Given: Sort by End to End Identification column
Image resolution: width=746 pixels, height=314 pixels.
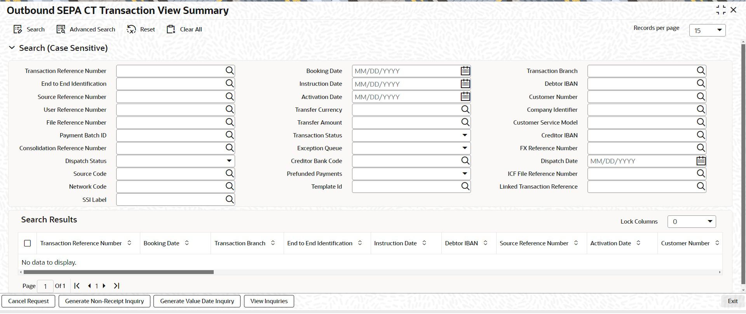Looking at the screenshot, I should 360,243.
